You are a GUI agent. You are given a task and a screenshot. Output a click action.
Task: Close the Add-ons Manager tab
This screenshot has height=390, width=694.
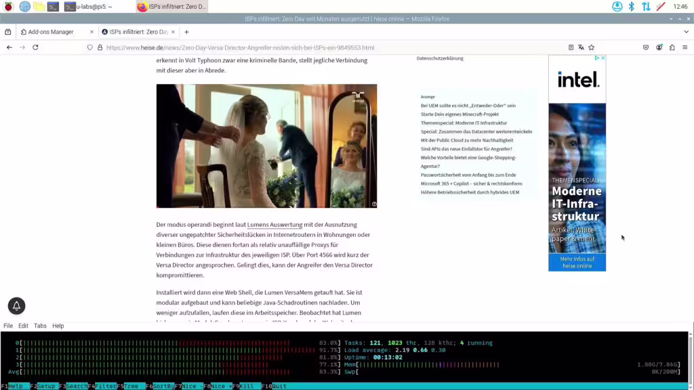(x=91, y=32)
